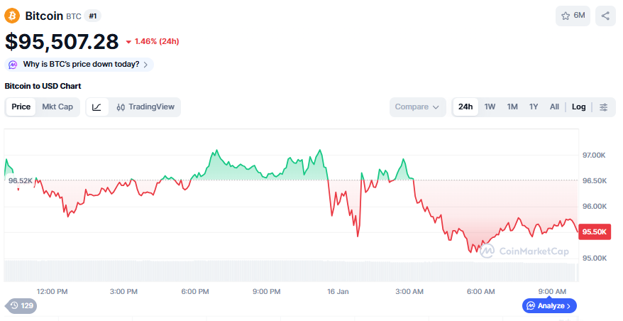Image resolution: width=623 pixels, height=321 pixels.
Task: Select the 1Y time range tab
Action: point(534,107)
